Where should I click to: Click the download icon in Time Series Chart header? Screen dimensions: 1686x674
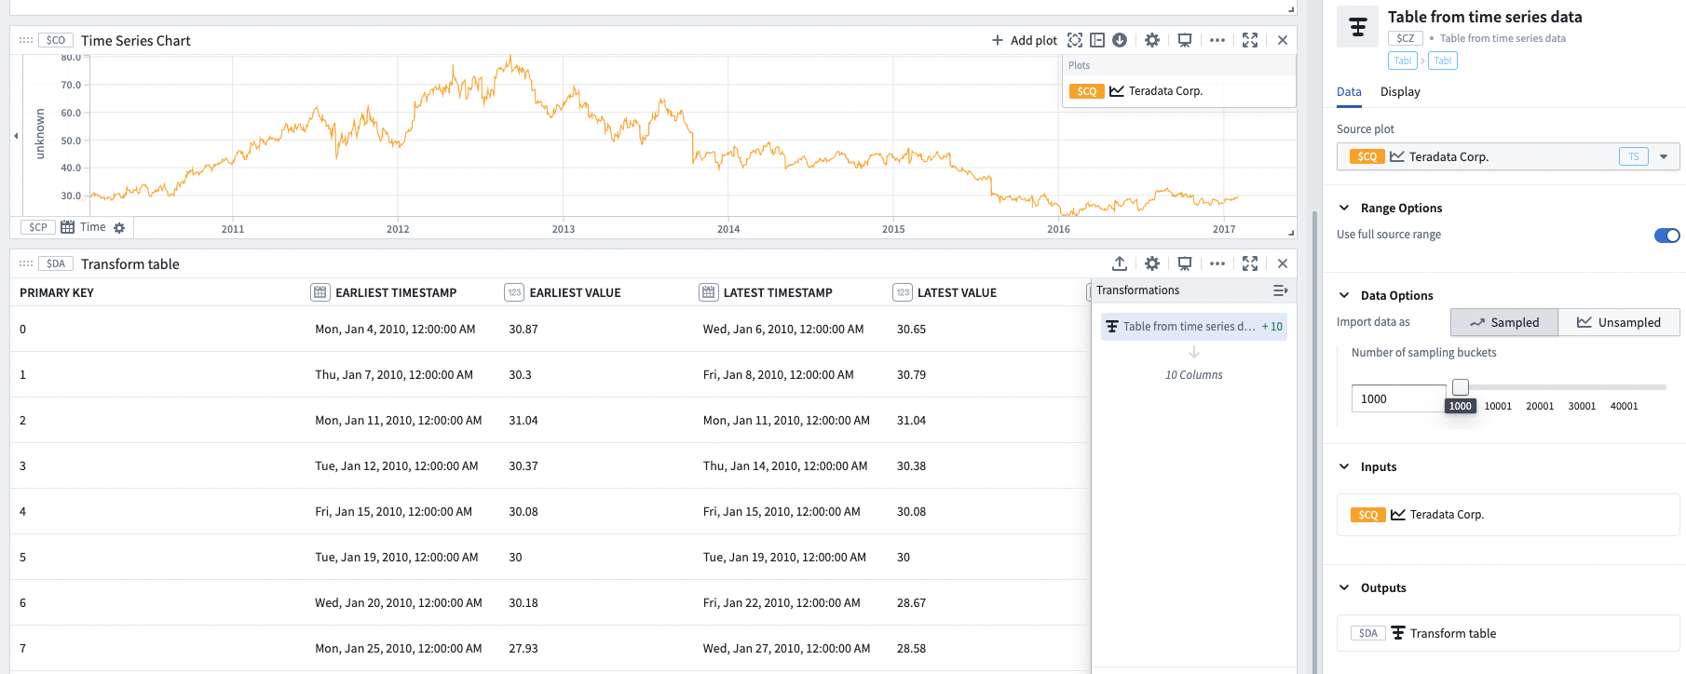click(1120, 40)
